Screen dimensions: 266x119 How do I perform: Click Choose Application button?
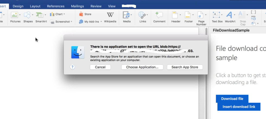click(142, 67)
